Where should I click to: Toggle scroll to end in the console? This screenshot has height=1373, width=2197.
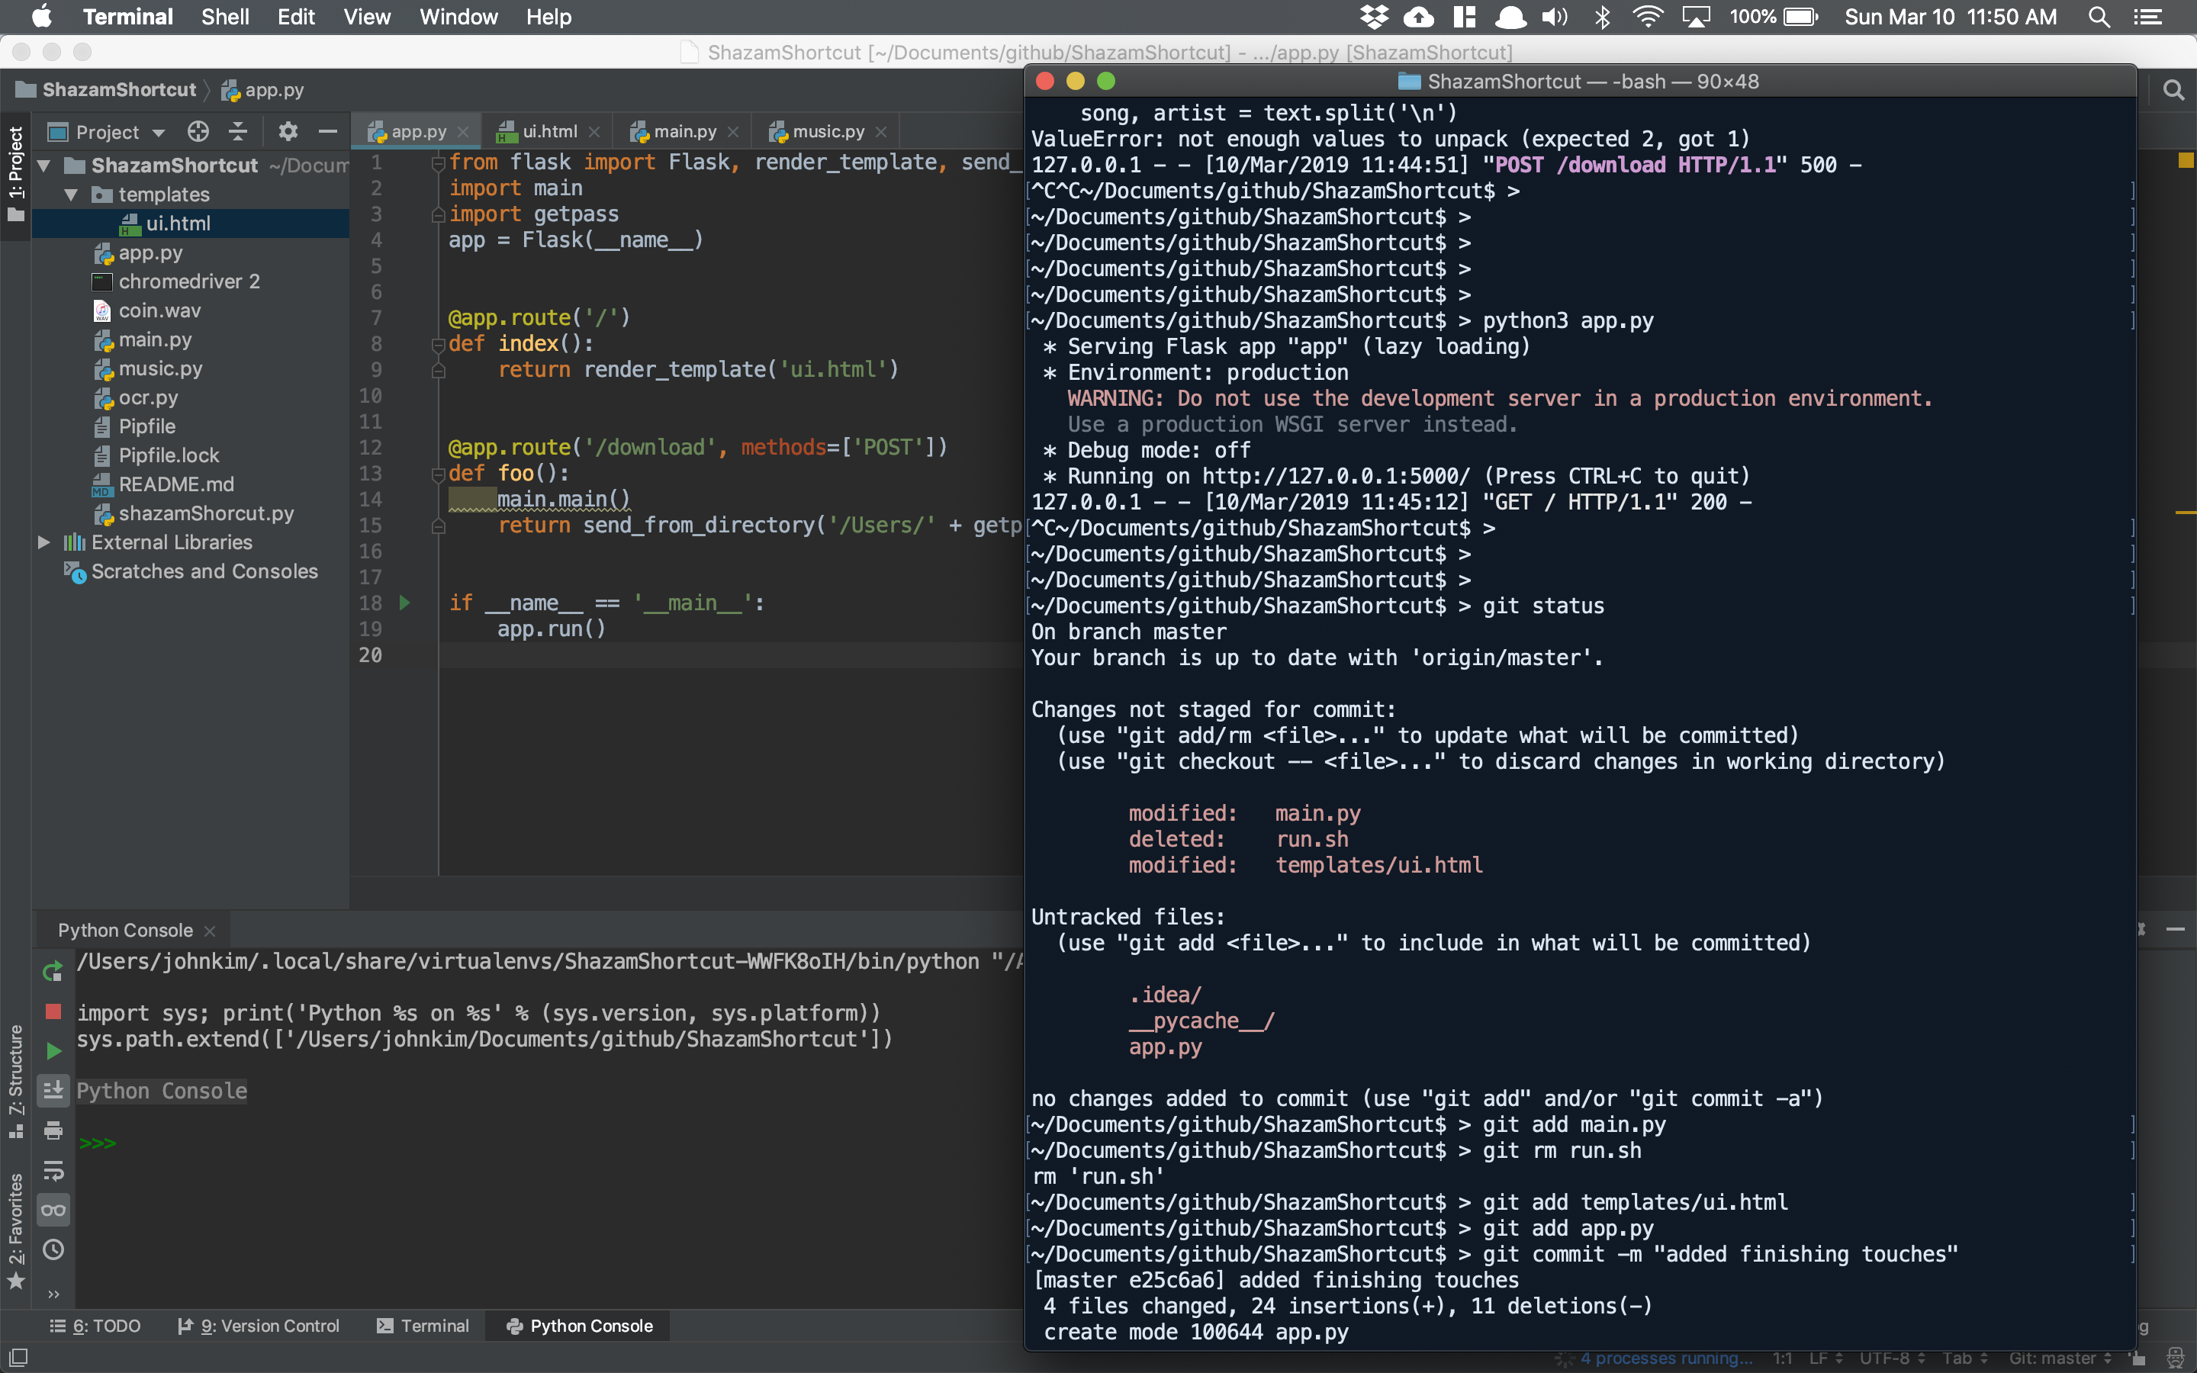pyautogui.click(x=53, y=1091)
